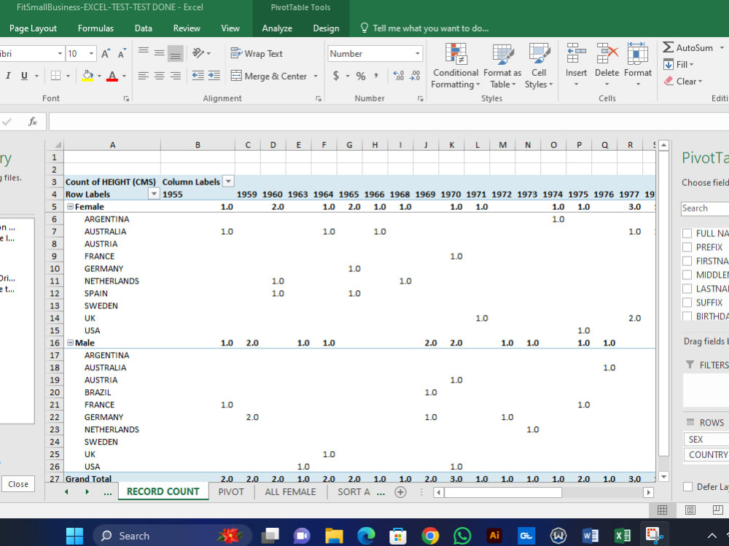Open the PivotTable Analyze tab
The width and height of the screenshot is (729, 546).
277,28
